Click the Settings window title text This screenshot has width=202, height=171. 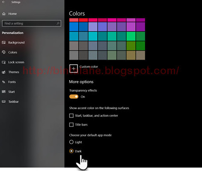pos(16,2)
